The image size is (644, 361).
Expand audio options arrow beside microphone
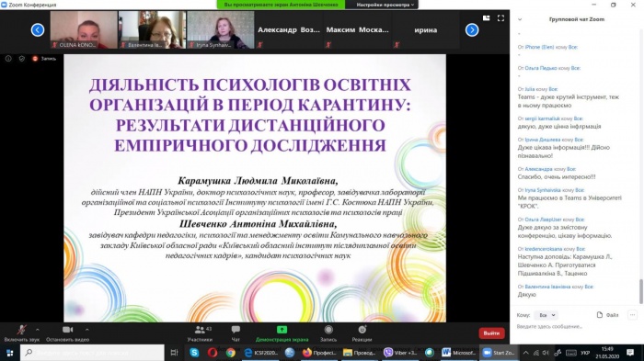38,330
